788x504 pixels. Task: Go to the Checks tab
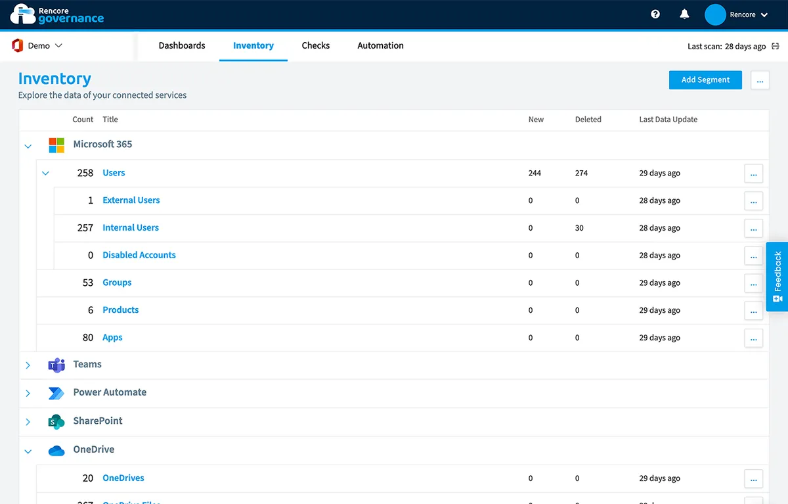click(x=315, y=46)
